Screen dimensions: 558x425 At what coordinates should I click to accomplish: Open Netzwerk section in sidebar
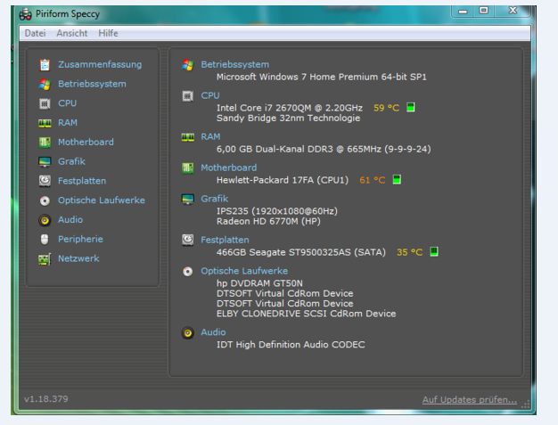click(78, 258)
